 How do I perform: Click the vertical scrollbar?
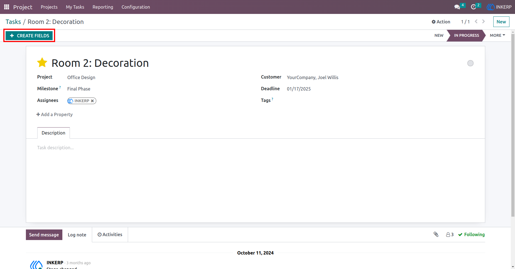pyautogui.click(x=513, y=125)
